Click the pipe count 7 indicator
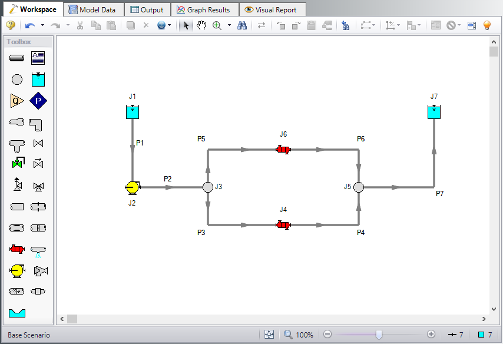The image size is (503, 344). pos(456,335)
